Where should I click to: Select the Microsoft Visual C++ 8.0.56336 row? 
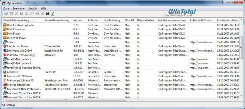coord(121,93)
